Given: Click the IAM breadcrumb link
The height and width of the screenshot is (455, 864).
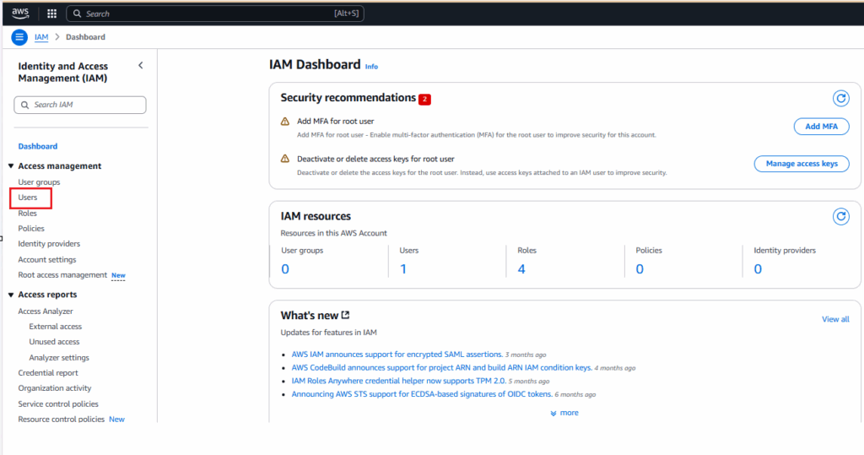Looking at the screenshot, I should (x=41, y=37).
